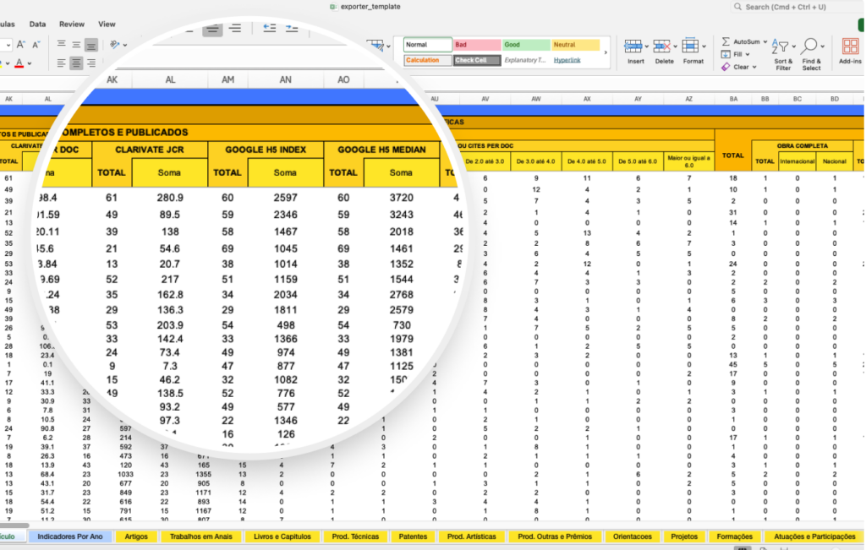Open the Format dropdown arrow
866x550 pixels.
pyautogui.click(x=704, y=47)
